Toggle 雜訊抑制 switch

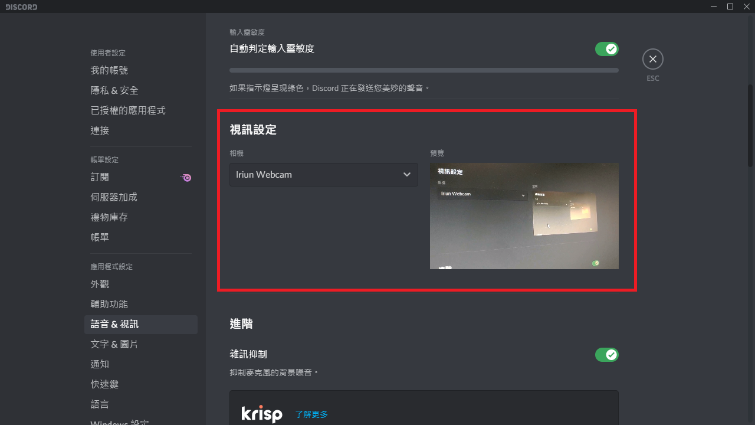pyautogui.click(x=606, y=355)
